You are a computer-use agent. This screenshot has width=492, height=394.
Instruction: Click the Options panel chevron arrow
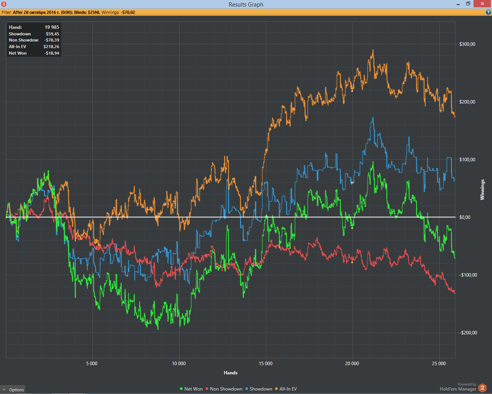point(4,390)
